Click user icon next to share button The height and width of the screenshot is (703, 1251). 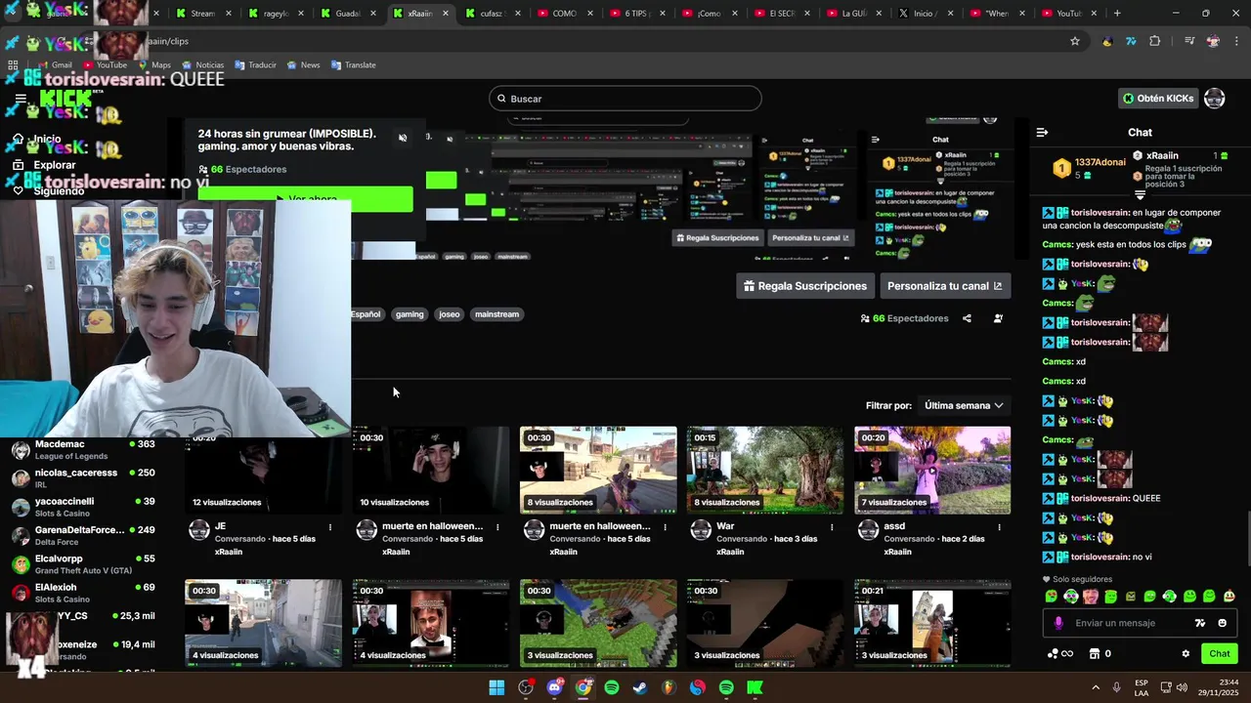(998, 318)
